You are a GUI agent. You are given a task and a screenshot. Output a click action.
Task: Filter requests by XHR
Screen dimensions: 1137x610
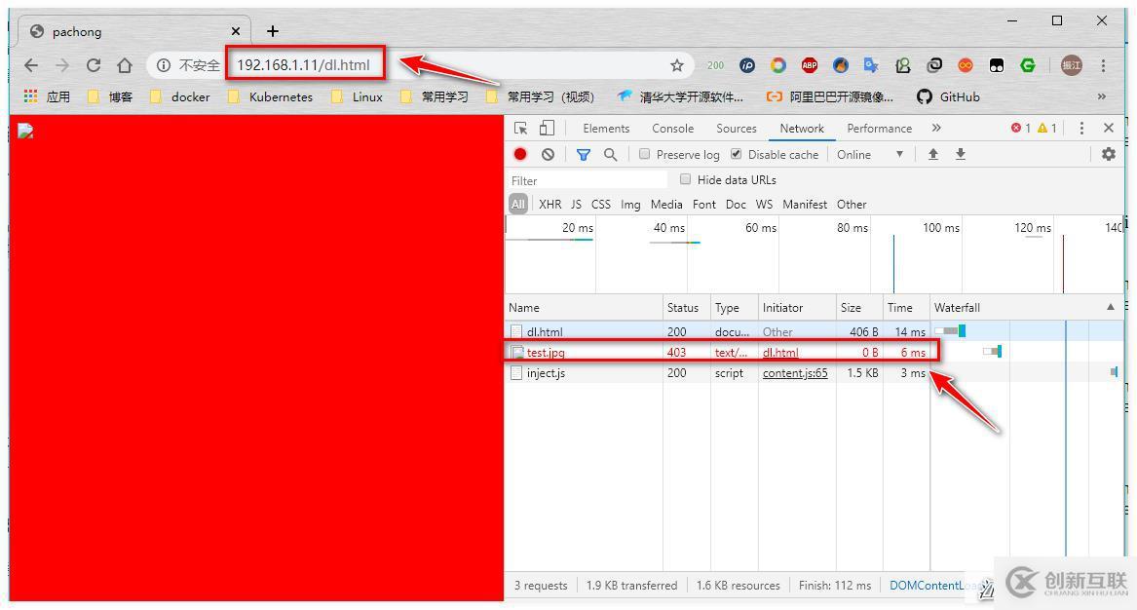coord(550,205)
